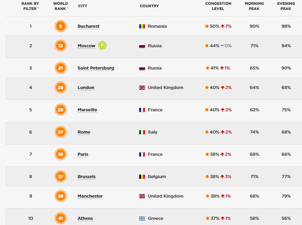Click the Greece flag icon
This screenshot has width=302, height=225.
(x=142, y=218)
